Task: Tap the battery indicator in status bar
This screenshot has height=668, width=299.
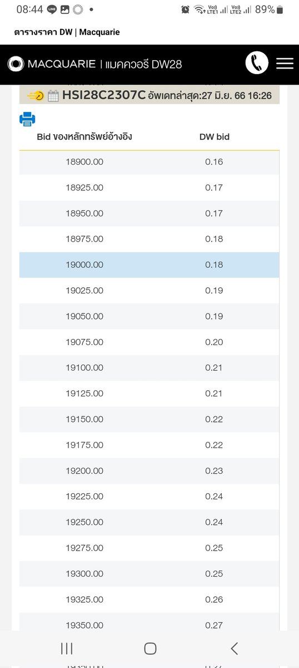Action: 280,9
